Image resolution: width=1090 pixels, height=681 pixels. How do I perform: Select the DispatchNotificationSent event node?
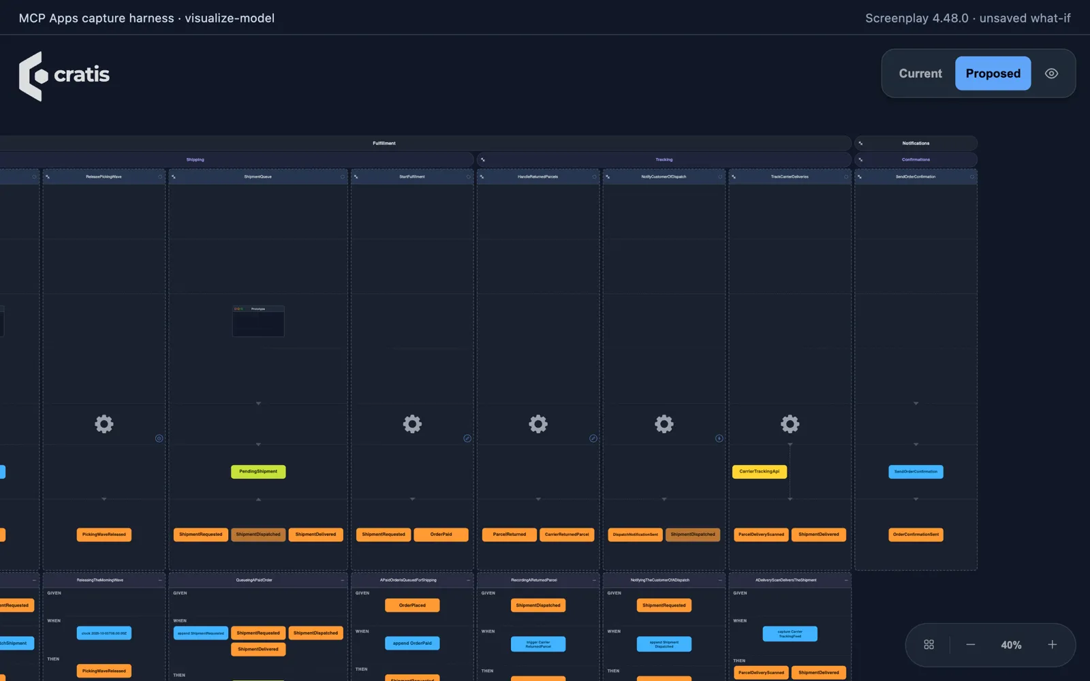pos(636,535)
